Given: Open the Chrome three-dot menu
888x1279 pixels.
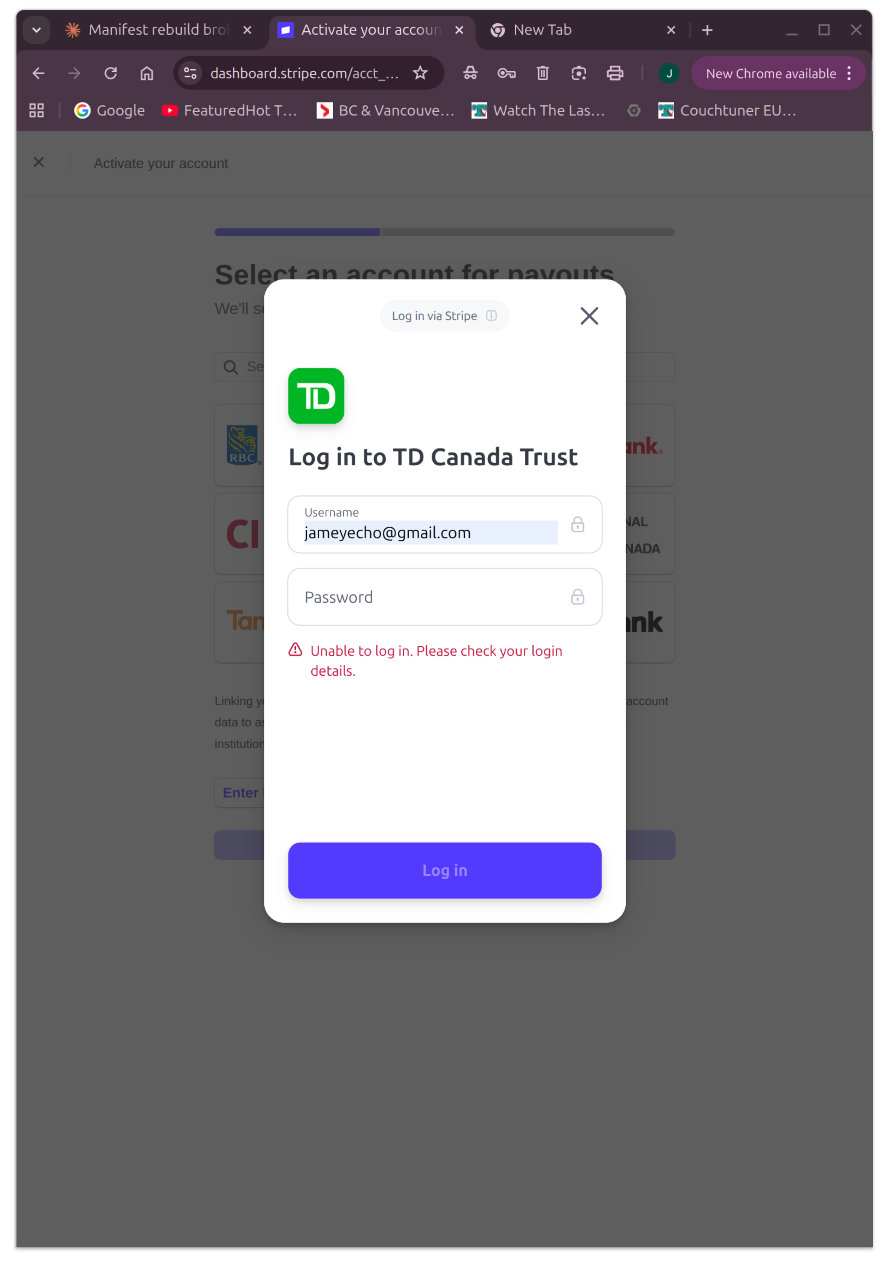Looking at the screenshot, I should click(849, 73).
